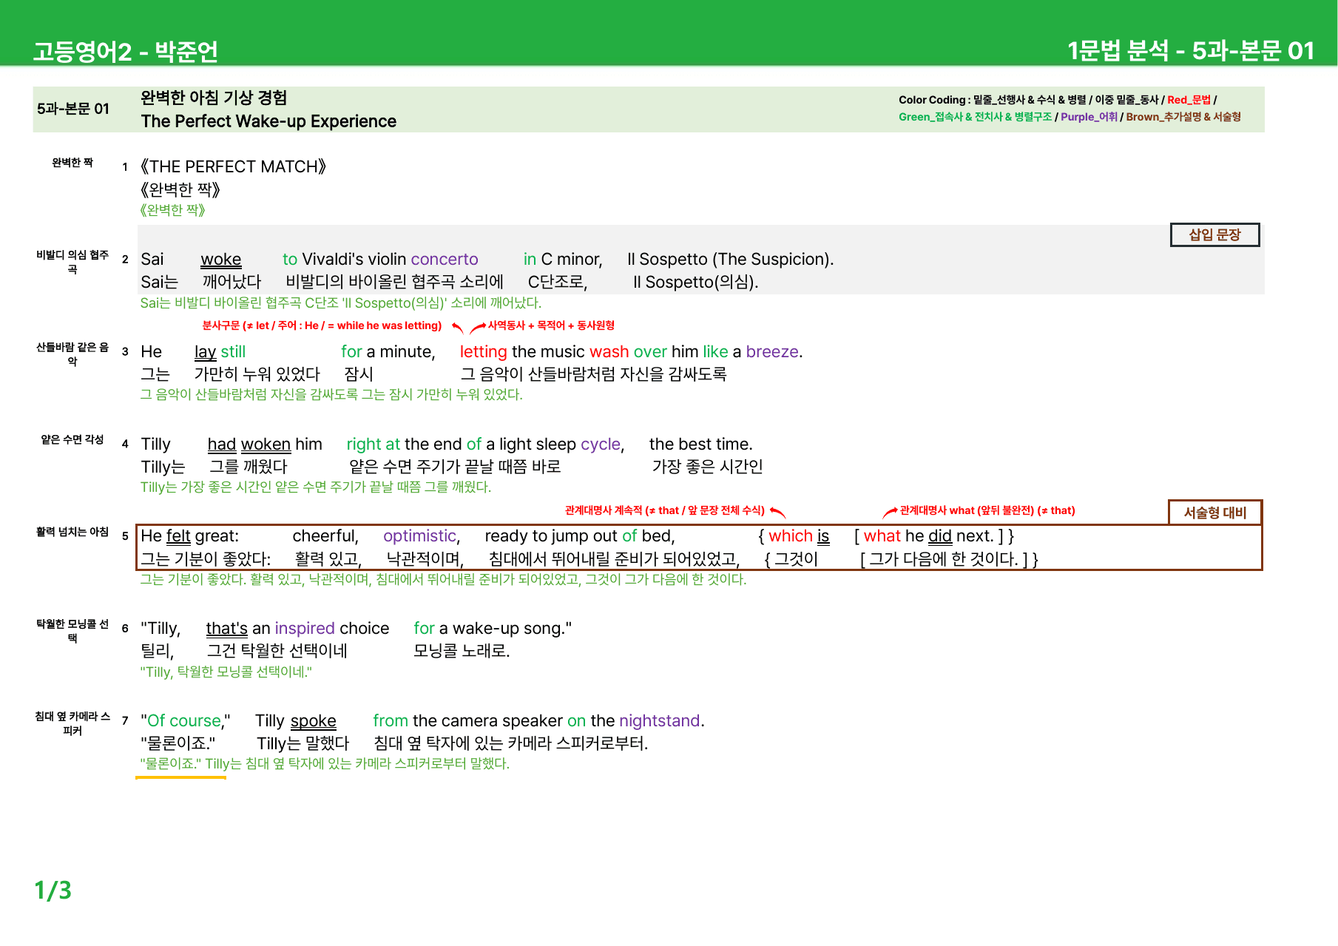Image resolution: width=1338 pixels, height=946 pixels.
Task: Click the red word which in sentence 5
Action: click(790, 536)
